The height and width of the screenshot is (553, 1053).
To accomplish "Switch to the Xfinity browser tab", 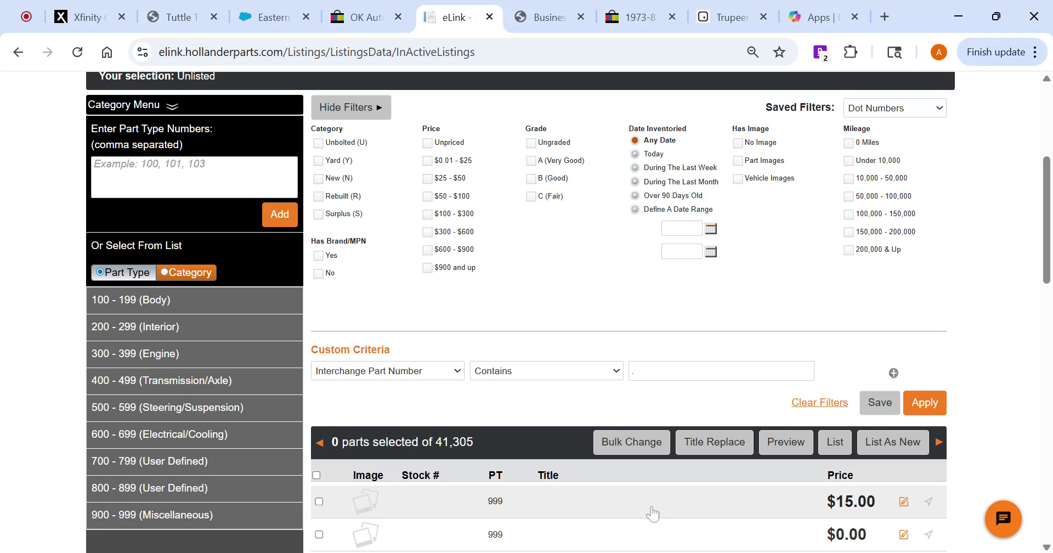I will 88,17.
